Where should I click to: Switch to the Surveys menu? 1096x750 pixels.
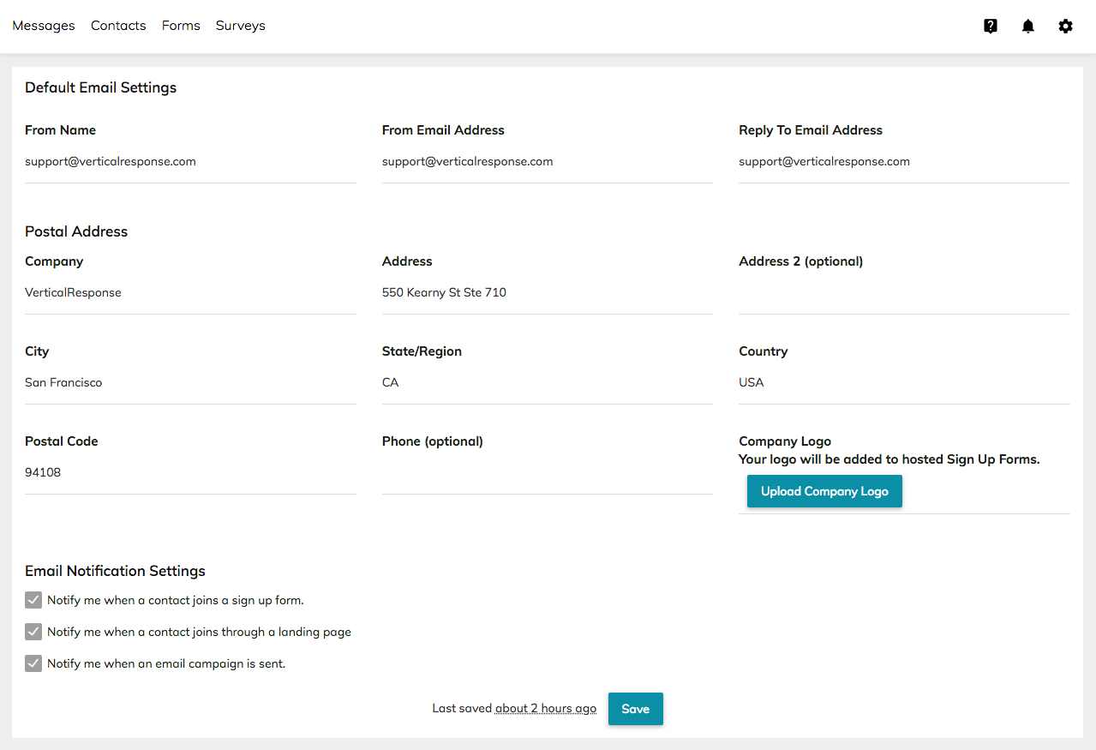coord(241,26)
